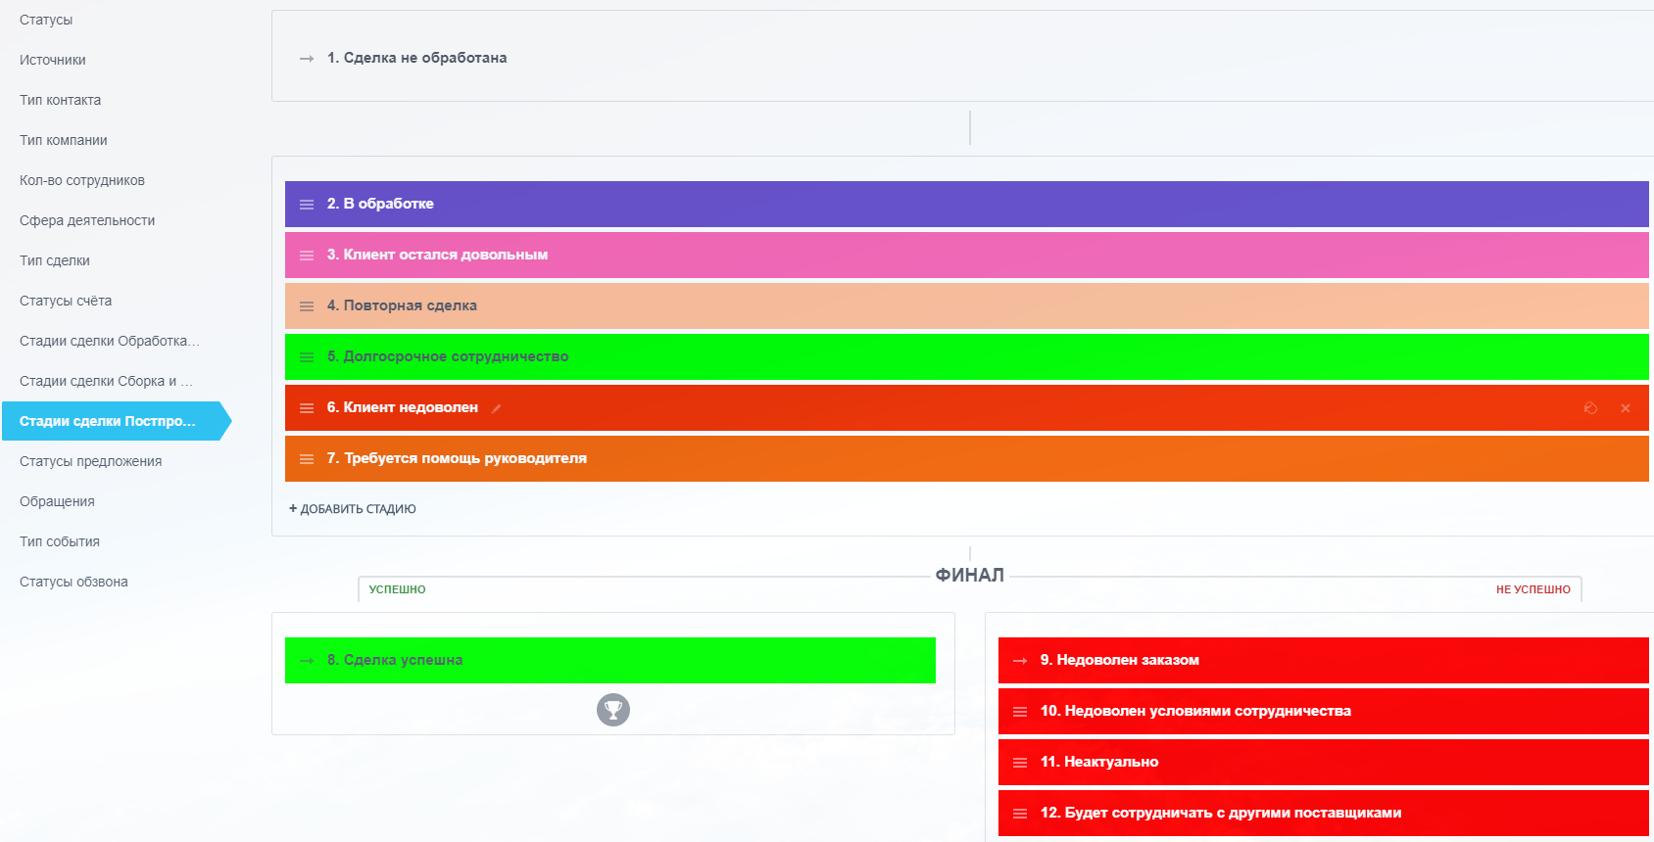Viewport: 1654px width, 842px height.
Task: Click the drag handle of "Повторная сделка"
Action: tap(307, 306)
